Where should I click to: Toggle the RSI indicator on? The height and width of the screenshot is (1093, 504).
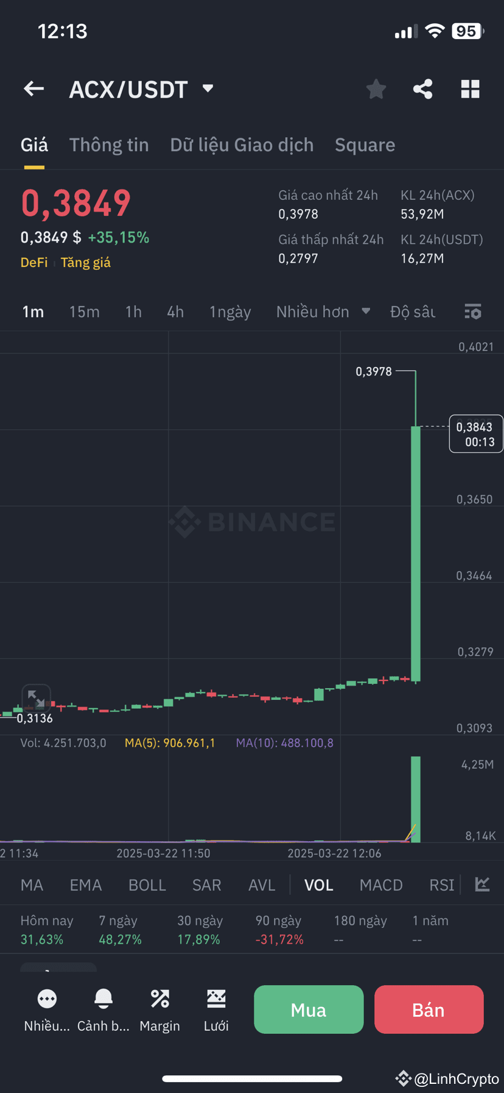(x=441, y=885)
